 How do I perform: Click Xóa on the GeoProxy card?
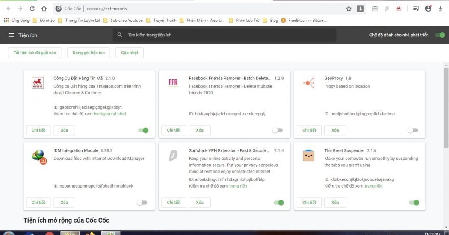[335, 130]
